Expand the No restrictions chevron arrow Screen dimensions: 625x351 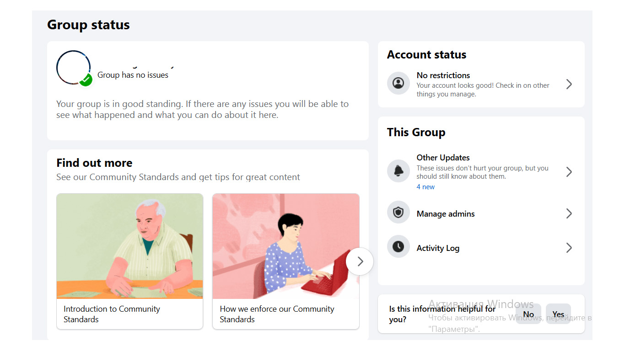(x=569, y=84)
